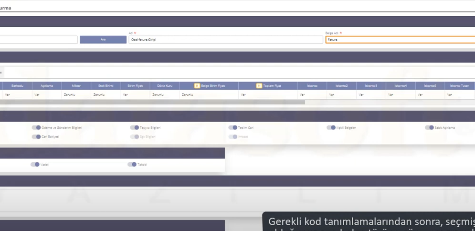Toggle the Ödeme ve Gönderim Bilgileri switch

point(36,127)
